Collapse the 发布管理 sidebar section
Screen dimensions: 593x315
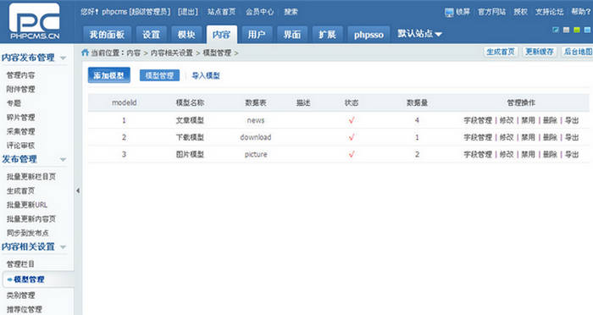pyautogui.click(x=64, y=159)
